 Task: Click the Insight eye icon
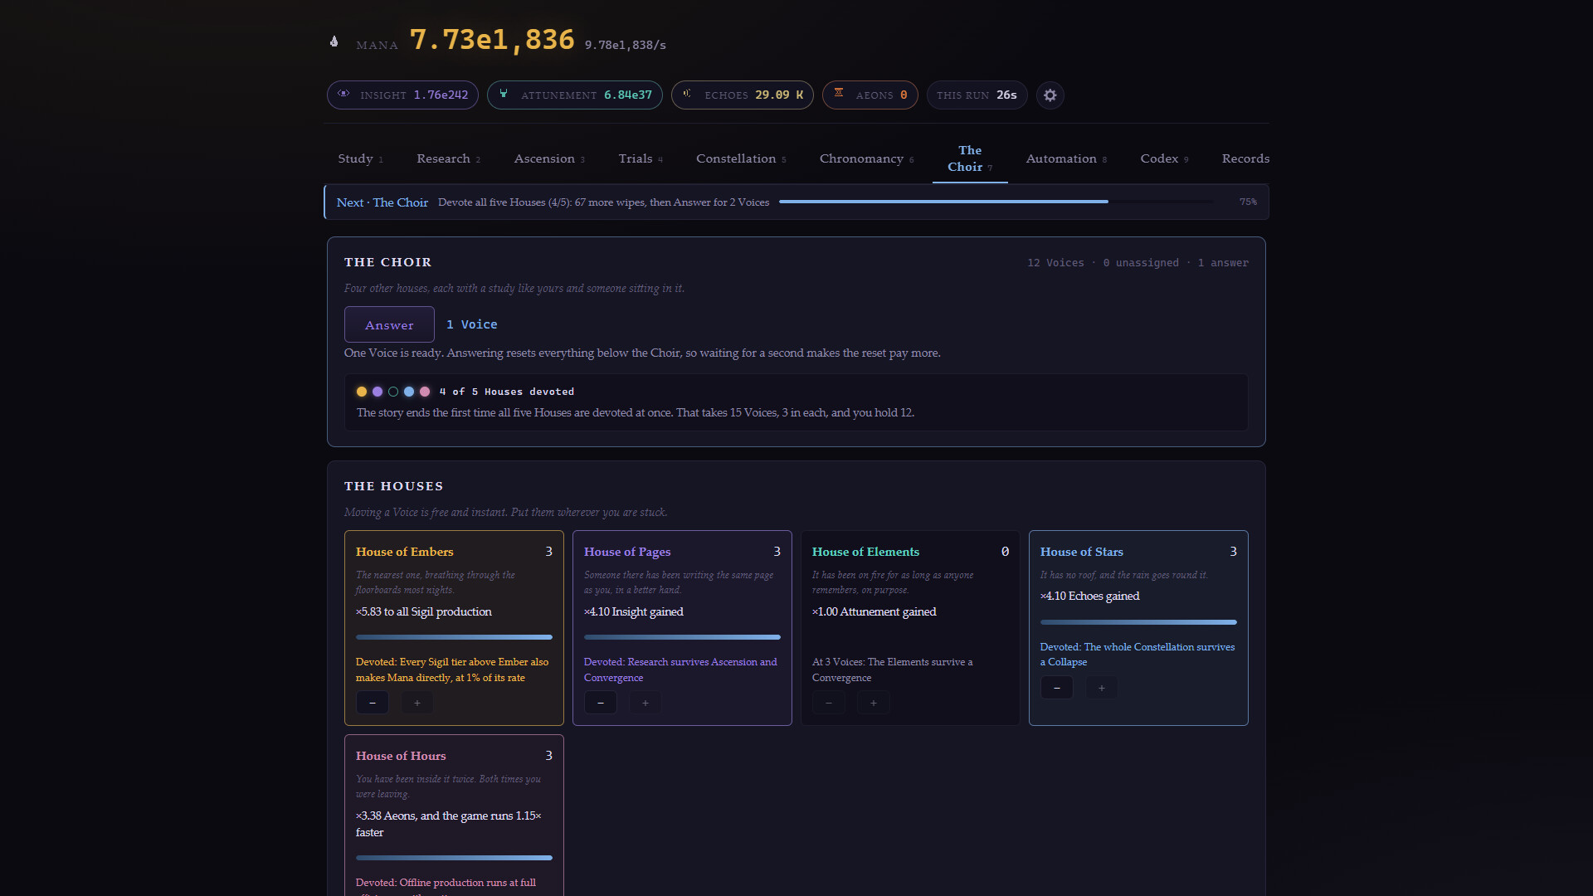point(343,94)
